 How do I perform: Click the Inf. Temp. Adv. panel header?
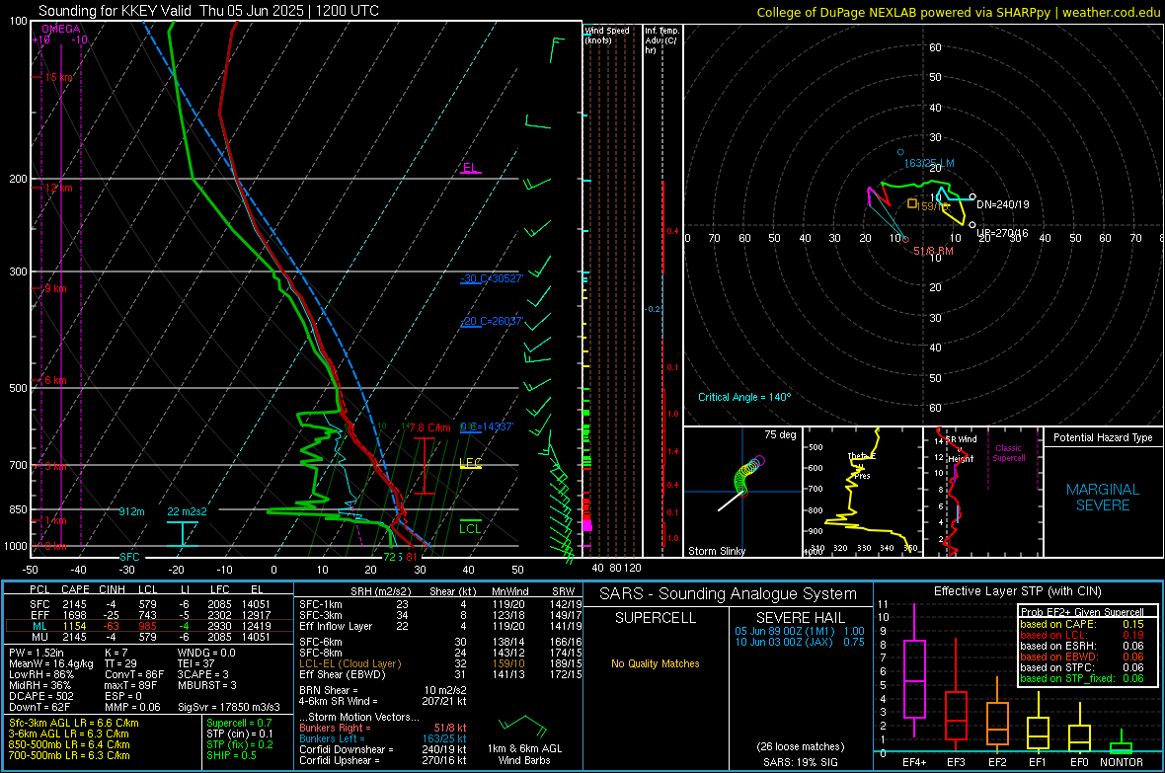[x=661, y=40]
